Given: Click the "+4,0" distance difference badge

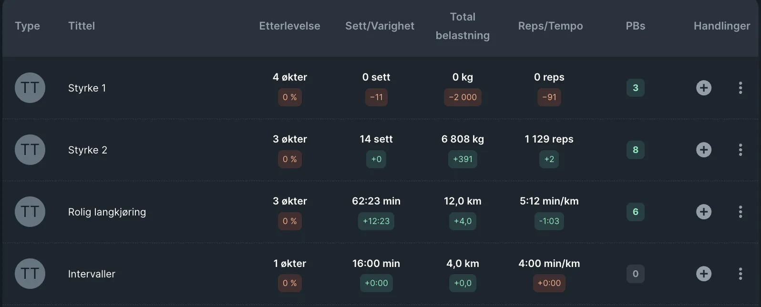Looking at the screenshot, I should 463,221.
